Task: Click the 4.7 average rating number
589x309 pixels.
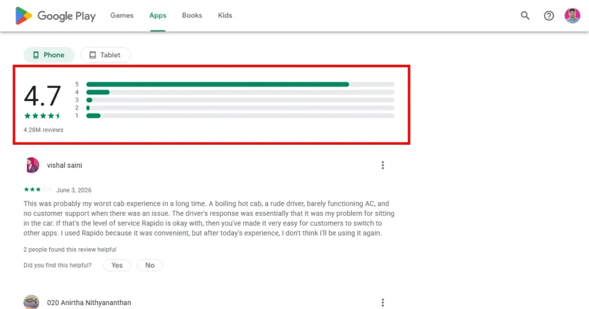Action: click(43, 96)
